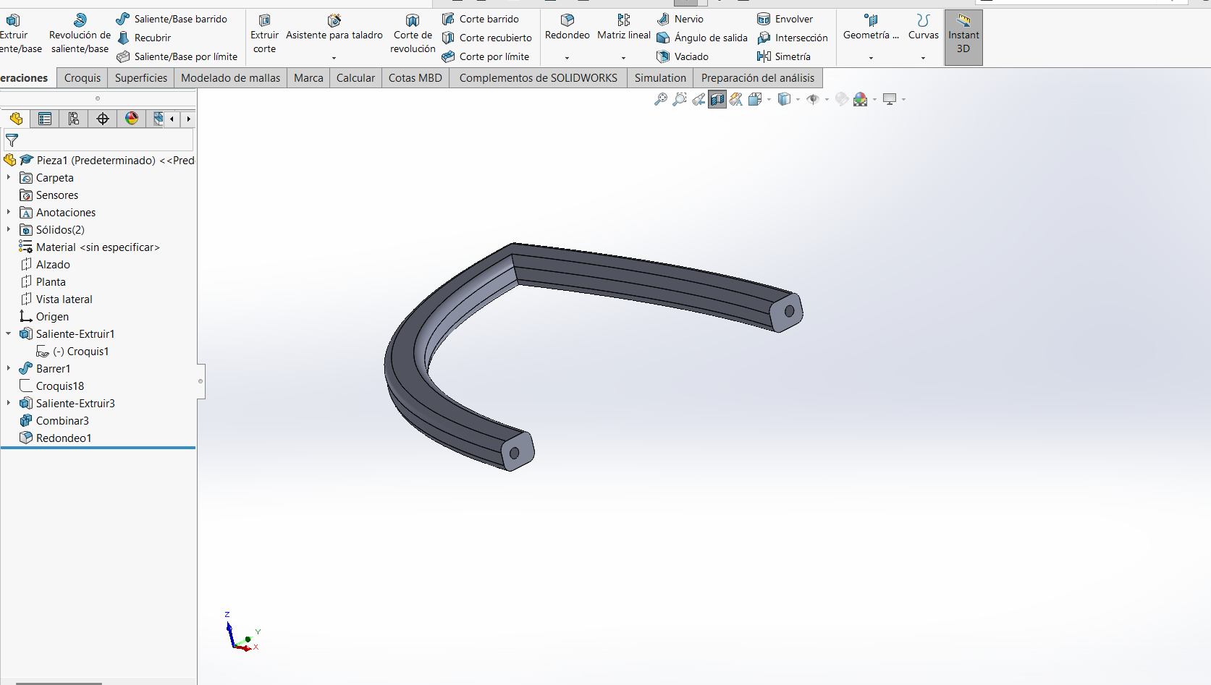1211x685 pixels.
Task: Open the Cotas MBD tab
Action: tap(415, 77)
